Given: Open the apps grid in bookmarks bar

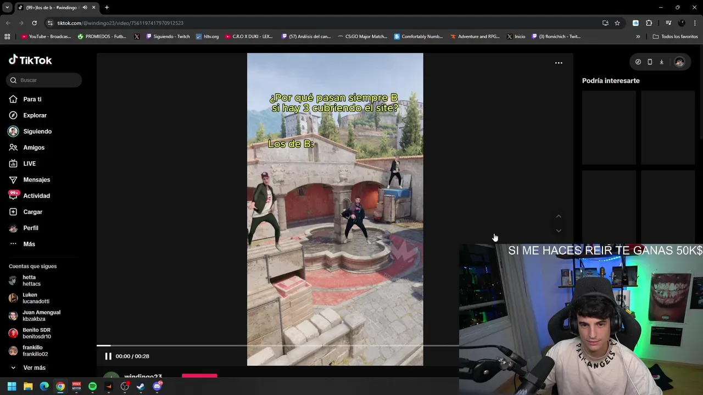Looking at the screenshot, I should 7,37.
